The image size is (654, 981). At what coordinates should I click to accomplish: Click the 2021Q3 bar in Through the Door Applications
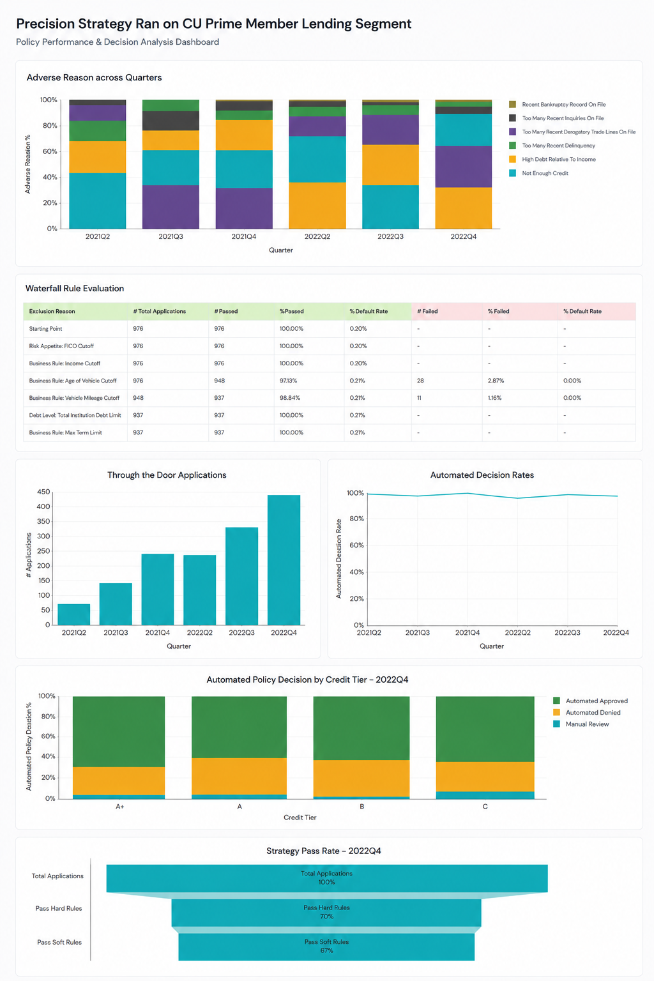pos(116,604)
